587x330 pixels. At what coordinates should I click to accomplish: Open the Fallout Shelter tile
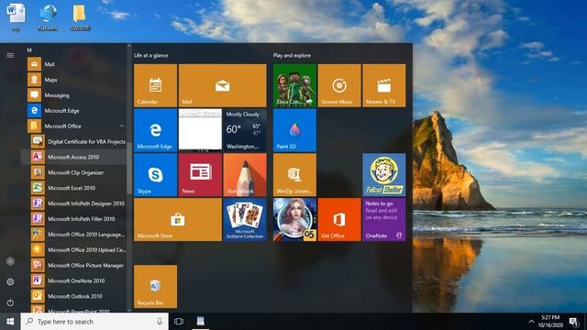click(x=383, y=175)
